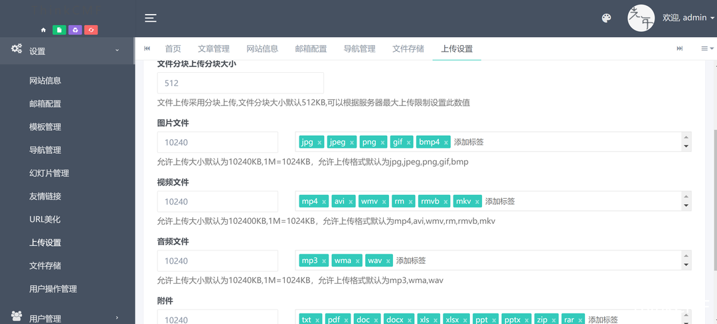
Task: Click the tabs scroll-right forward icon
Action: tap(680, 49)
